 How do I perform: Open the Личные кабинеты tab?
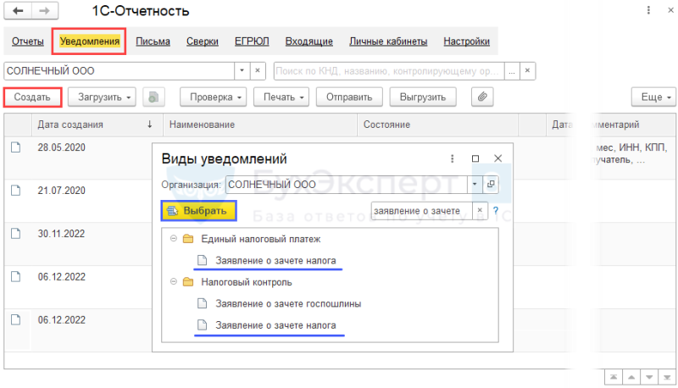click(388, 42)
